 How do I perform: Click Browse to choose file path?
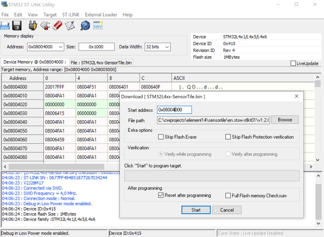[285, 120]
